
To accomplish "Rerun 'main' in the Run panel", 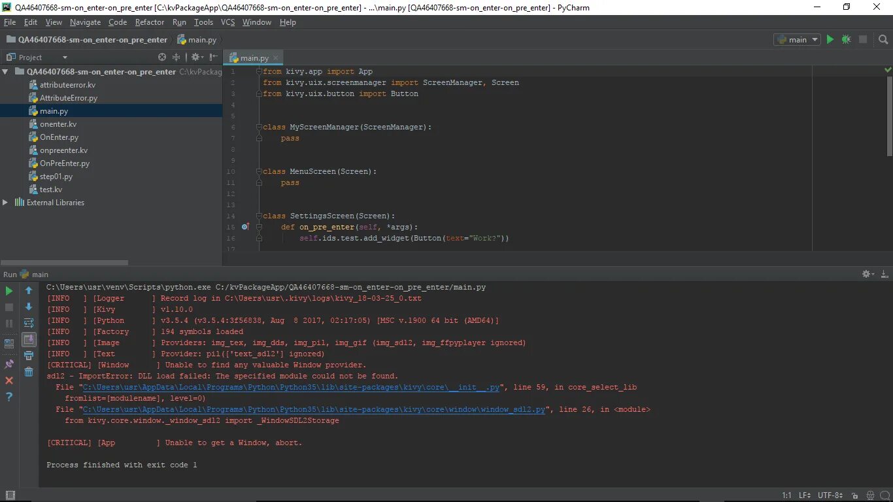I will pos(9,291).
